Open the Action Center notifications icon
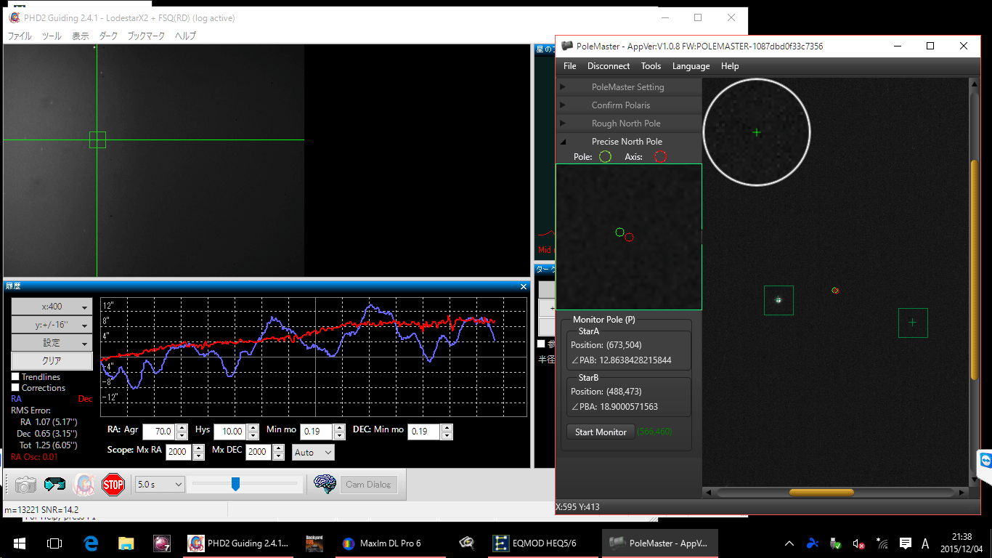This screenshot has width=992, height=558. point(906,543)
